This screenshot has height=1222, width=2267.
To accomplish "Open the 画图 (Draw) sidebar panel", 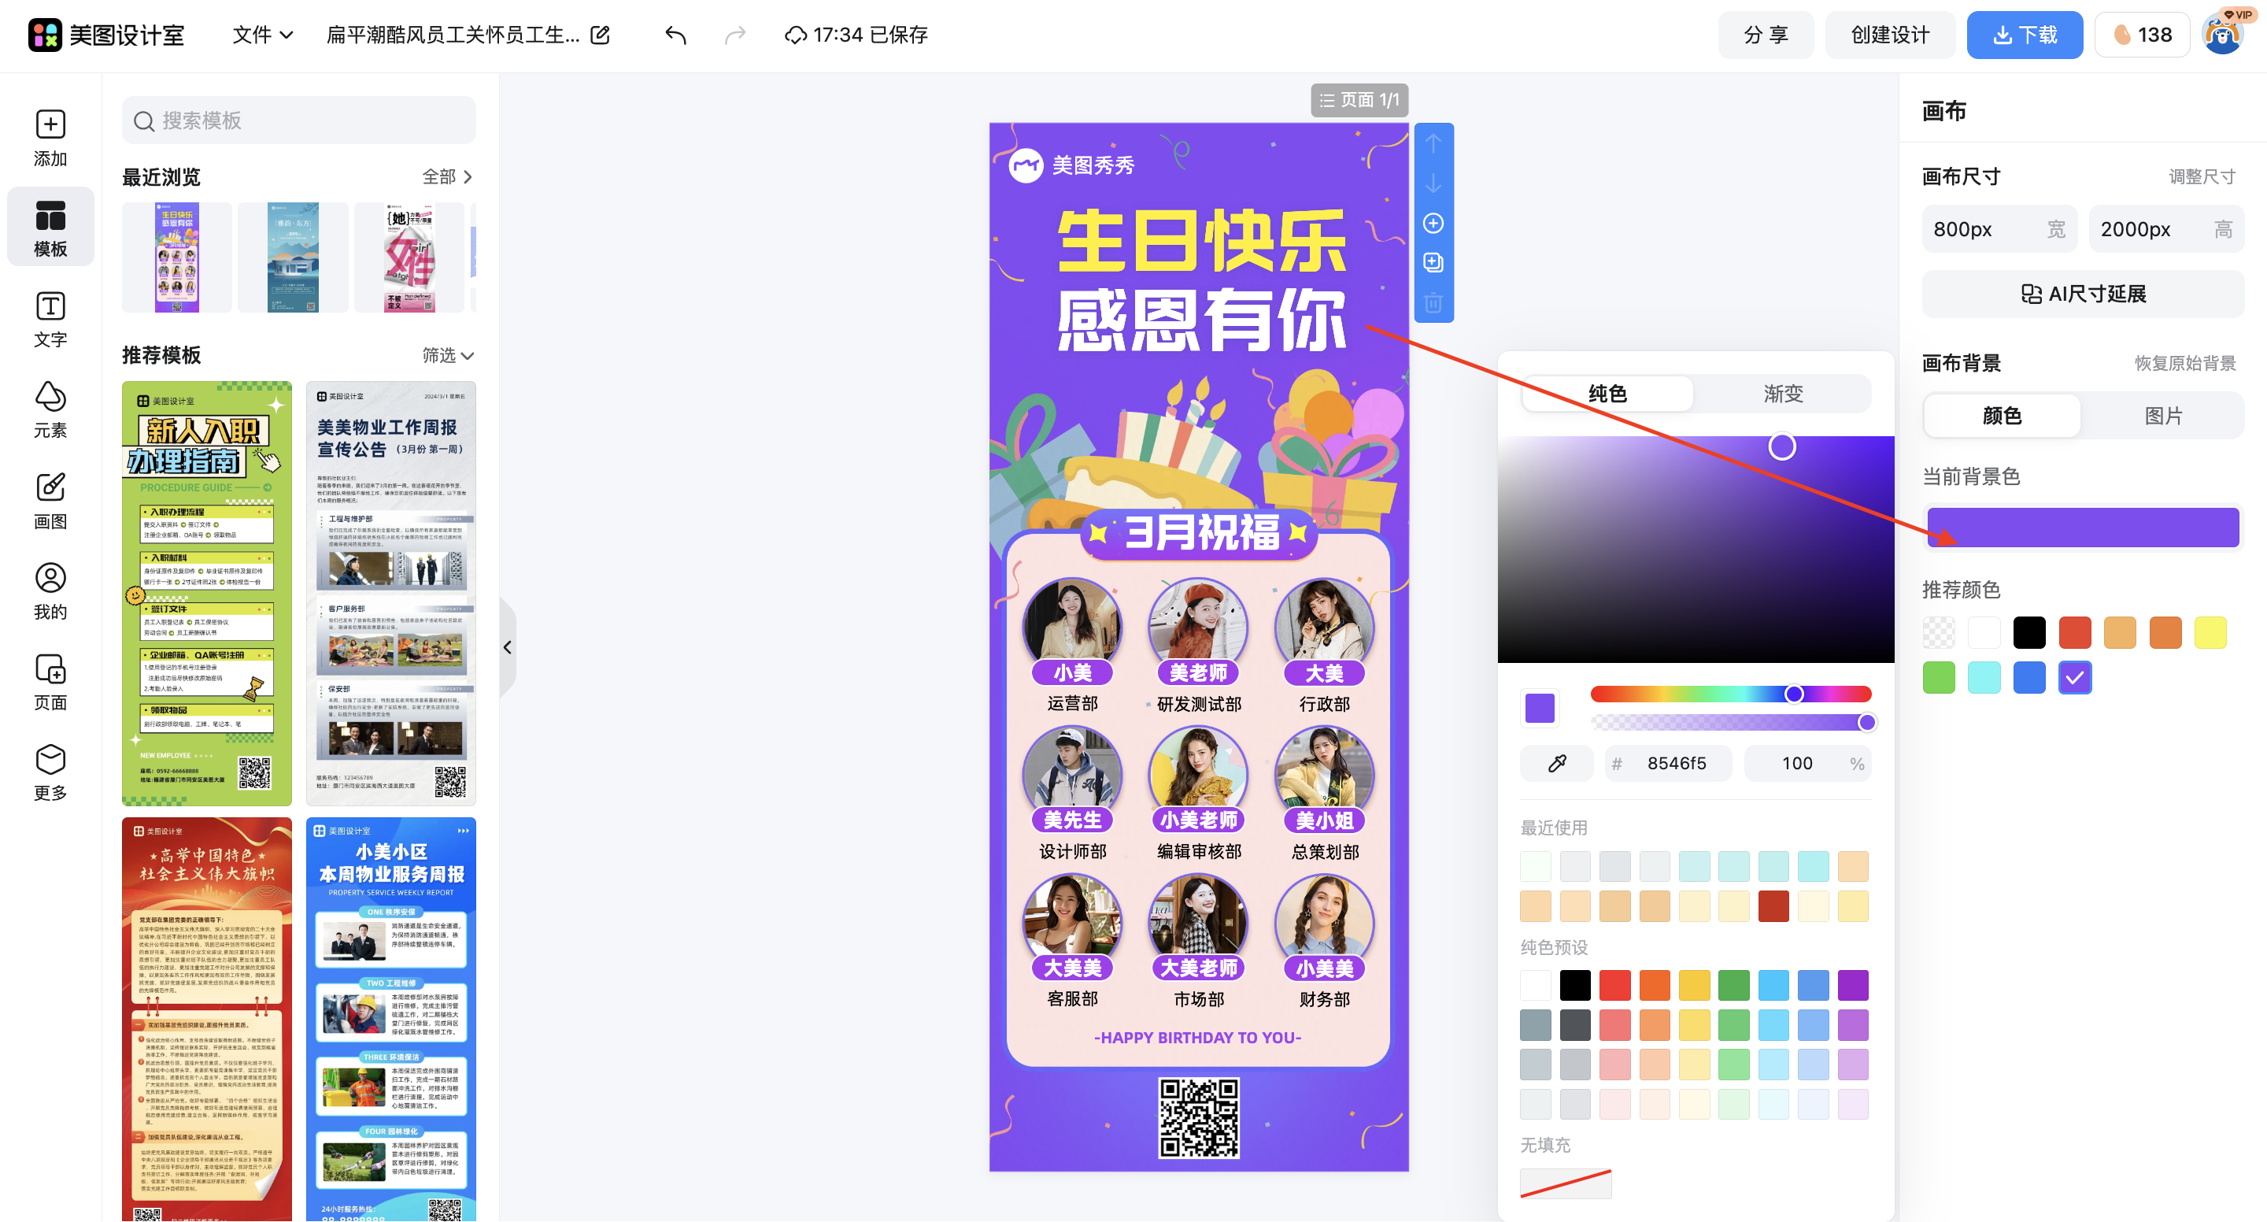I will 50,500.
